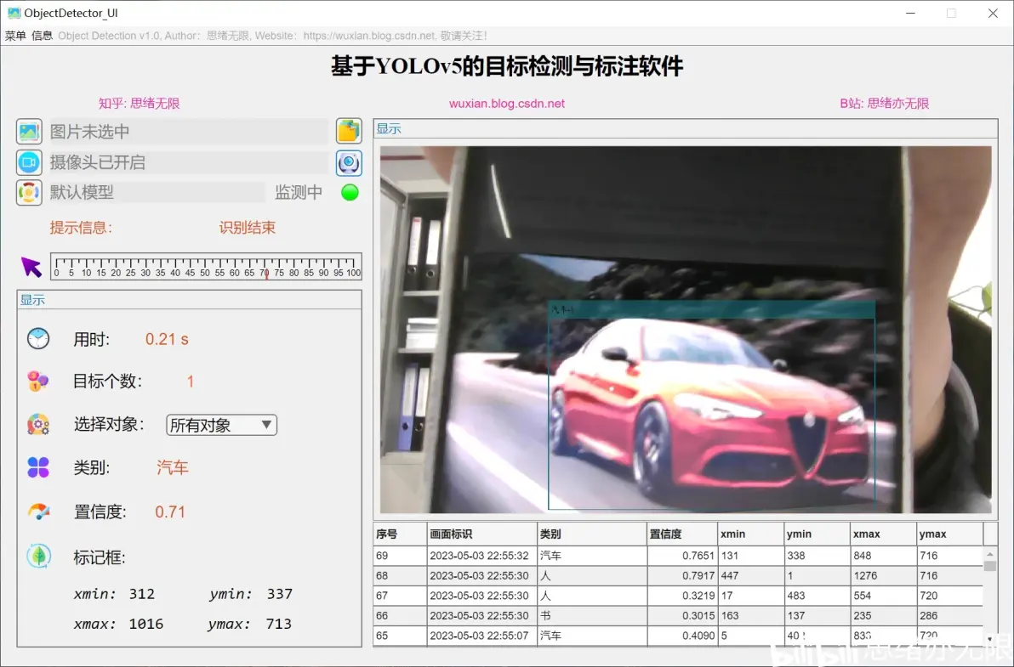Screen dimensions: 1014x667
Task: Select table row number 68
Action: [x=678, y=575]
